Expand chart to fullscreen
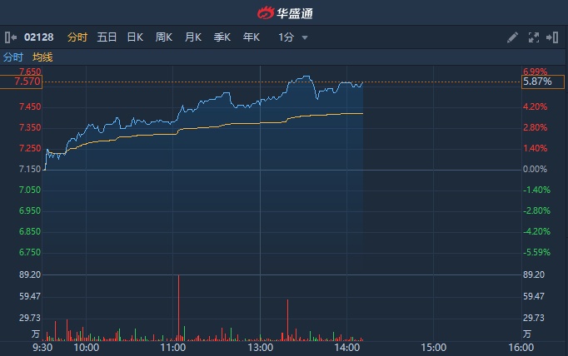 click(x=534, y=37)
